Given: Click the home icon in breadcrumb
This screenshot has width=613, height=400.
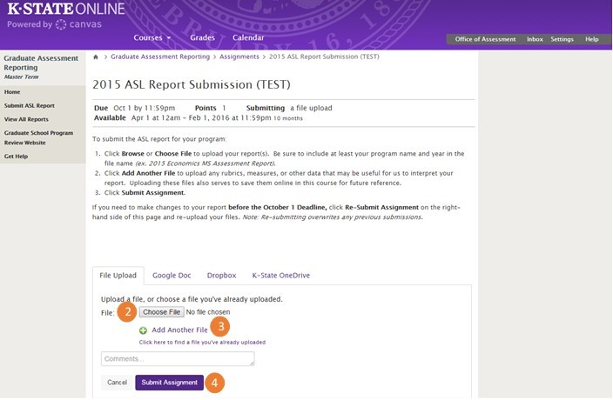Looking at the screenshot, I should tap(96, 57).
